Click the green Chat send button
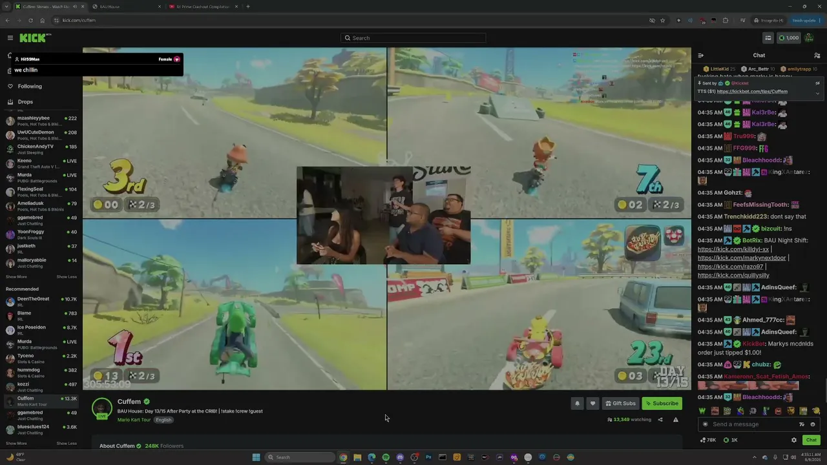Viewport: 827px width, 465px height. click(811, 440)
